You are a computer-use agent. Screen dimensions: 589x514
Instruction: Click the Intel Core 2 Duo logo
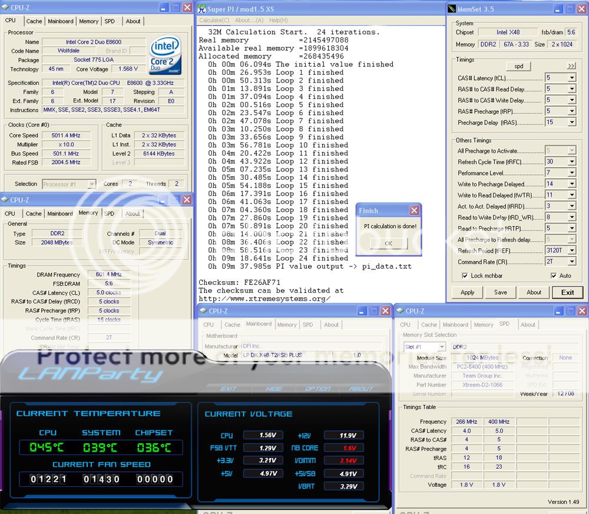[165, 55]
